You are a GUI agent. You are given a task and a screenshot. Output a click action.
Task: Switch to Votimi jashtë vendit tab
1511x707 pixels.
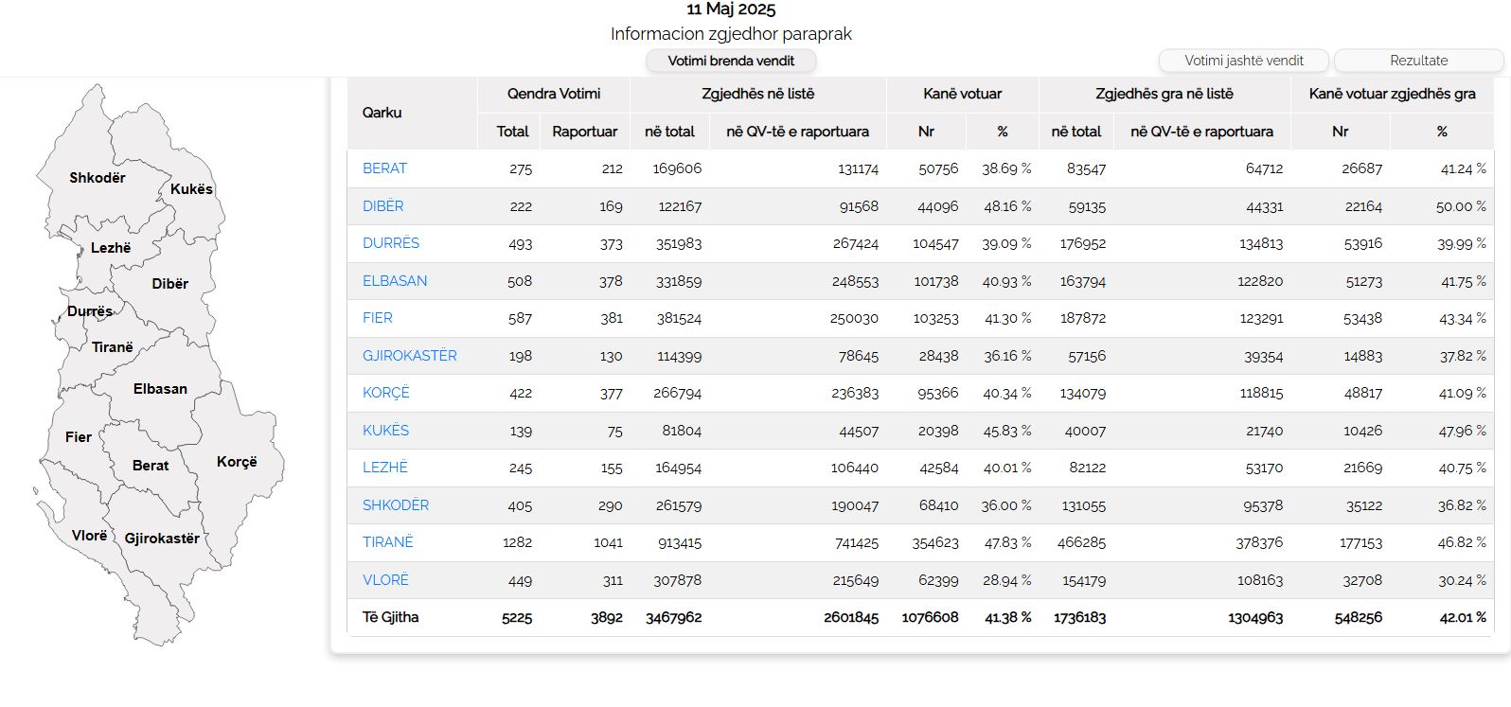pos(1243,61)
